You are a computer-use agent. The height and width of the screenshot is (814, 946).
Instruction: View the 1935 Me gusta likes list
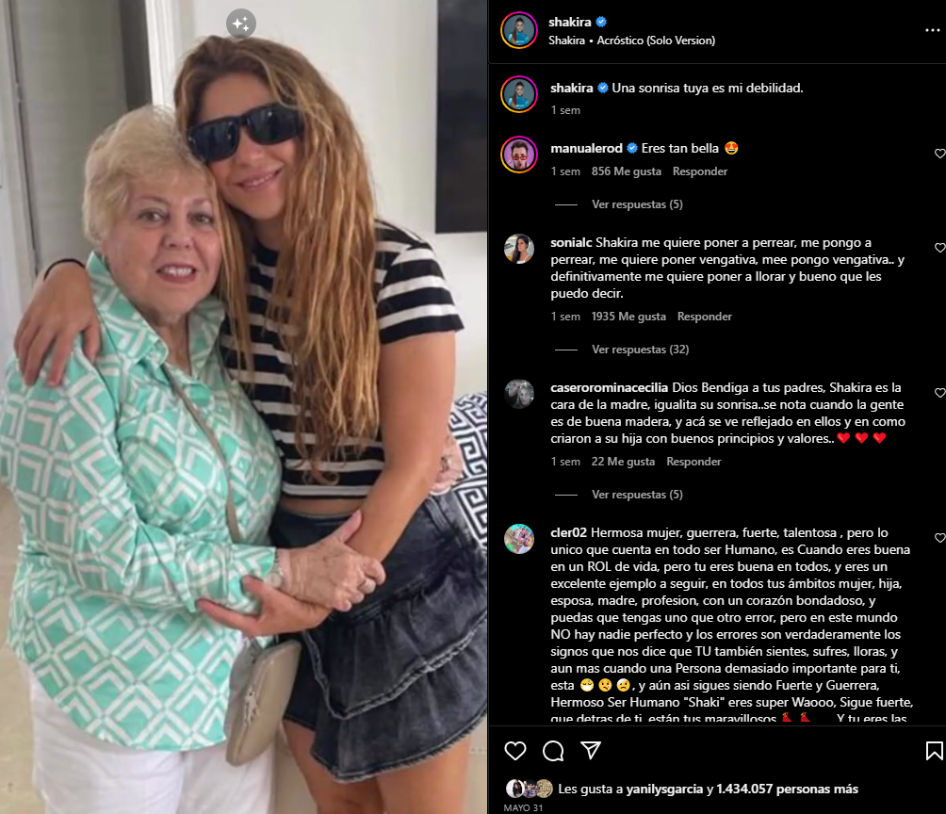point(628,317)
